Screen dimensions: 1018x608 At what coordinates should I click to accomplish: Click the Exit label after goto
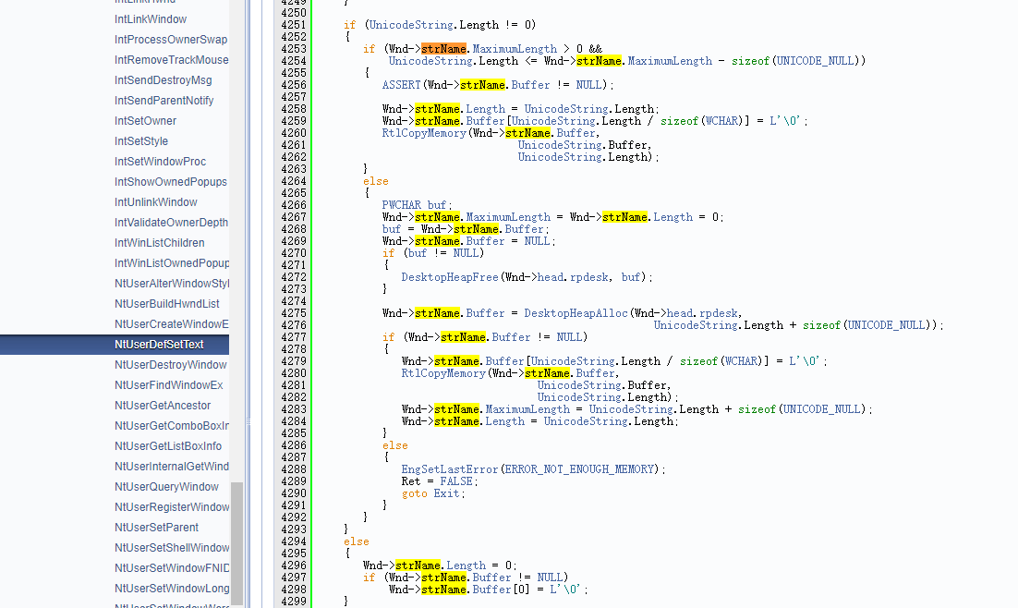point(447,493)
